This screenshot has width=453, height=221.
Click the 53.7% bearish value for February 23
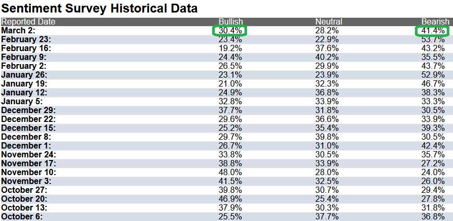click(x=433, y=40)
